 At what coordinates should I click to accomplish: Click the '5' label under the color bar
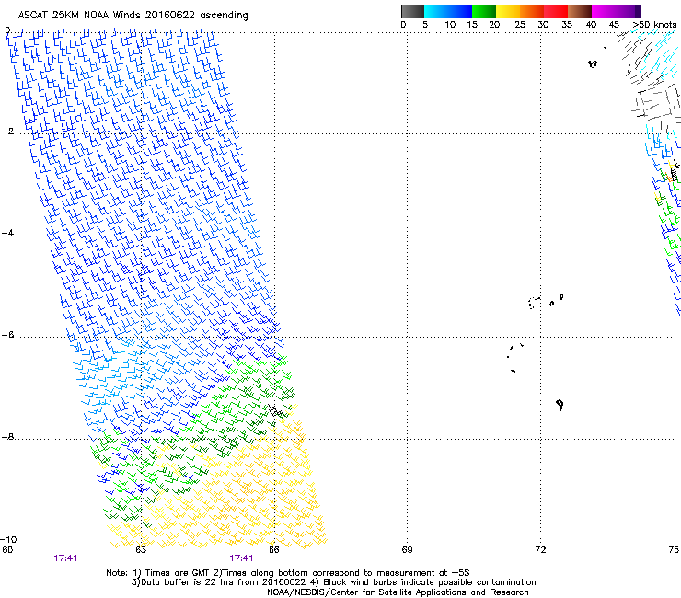click(x=425, y=25)
